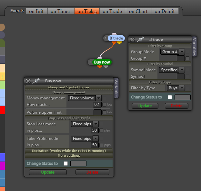Image resolution: width=201 pixels, height=191 pixels.
Task: Edit the Take-Profit pips value field
Action: coord(95,145)
